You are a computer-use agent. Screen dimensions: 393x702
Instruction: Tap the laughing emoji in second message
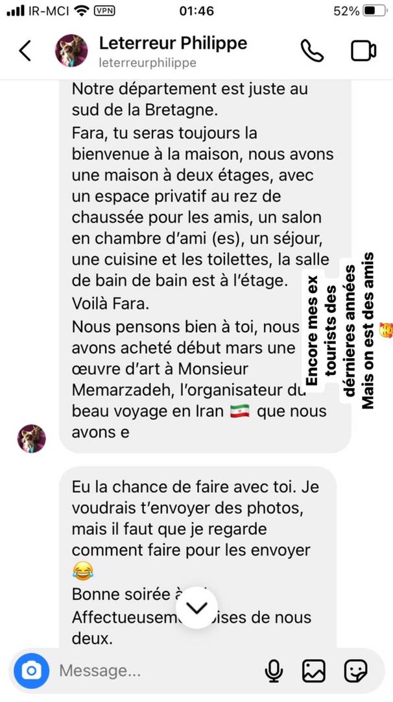tap(82, 572)
